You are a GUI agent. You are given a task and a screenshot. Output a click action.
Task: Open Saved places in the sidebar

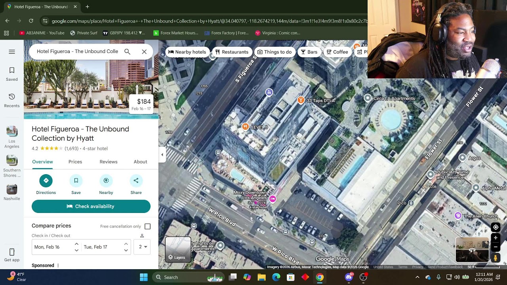click(x=12, y=74)
